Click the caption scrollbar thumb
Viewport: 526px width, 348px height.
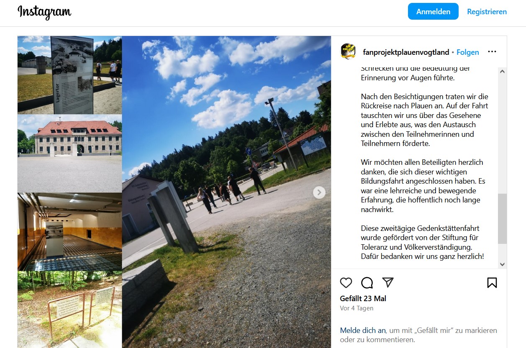pos(502,219)
